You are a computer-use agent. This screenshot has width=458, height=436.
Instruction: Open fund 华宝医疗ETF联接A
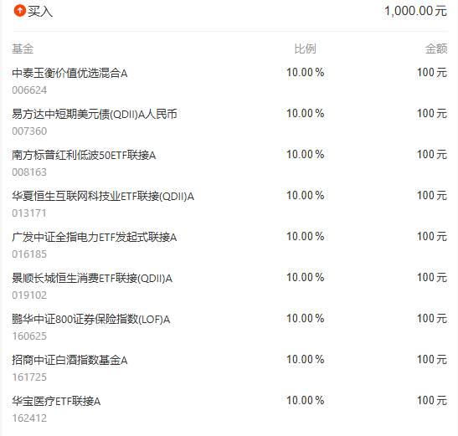click(x=56, y=401)
